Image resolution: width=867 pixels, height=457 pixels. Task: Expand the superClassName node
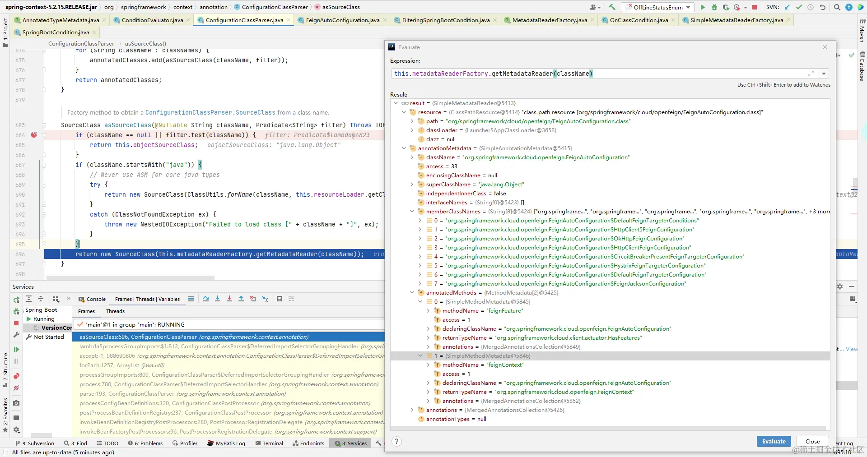412,185
